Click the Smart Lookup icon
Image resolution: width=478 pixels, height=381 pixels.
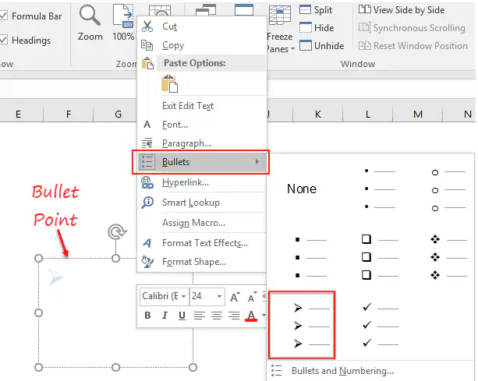tap(147, 203)
